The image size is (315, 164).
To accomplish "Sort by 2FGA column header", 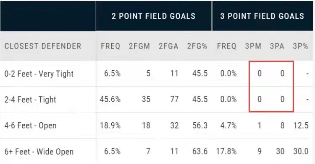I will click(x=168, y=46).
